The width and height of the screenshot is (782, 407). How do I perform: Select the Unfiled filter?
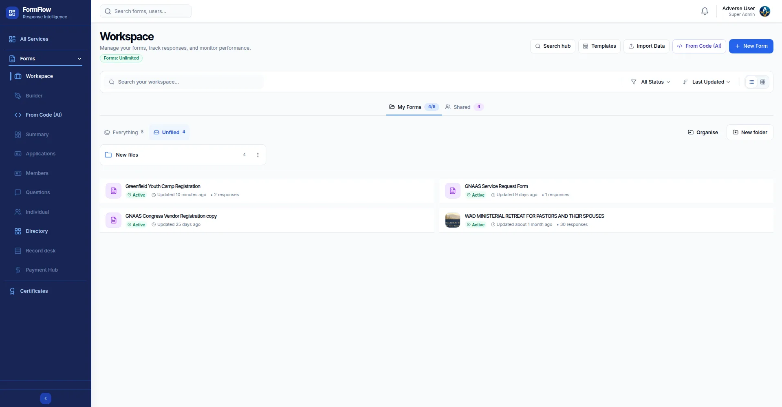coord(170,133)
